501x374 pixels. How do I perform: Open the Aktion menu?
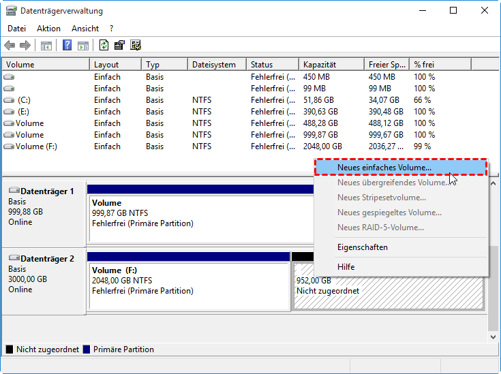(x=48, y=29)
